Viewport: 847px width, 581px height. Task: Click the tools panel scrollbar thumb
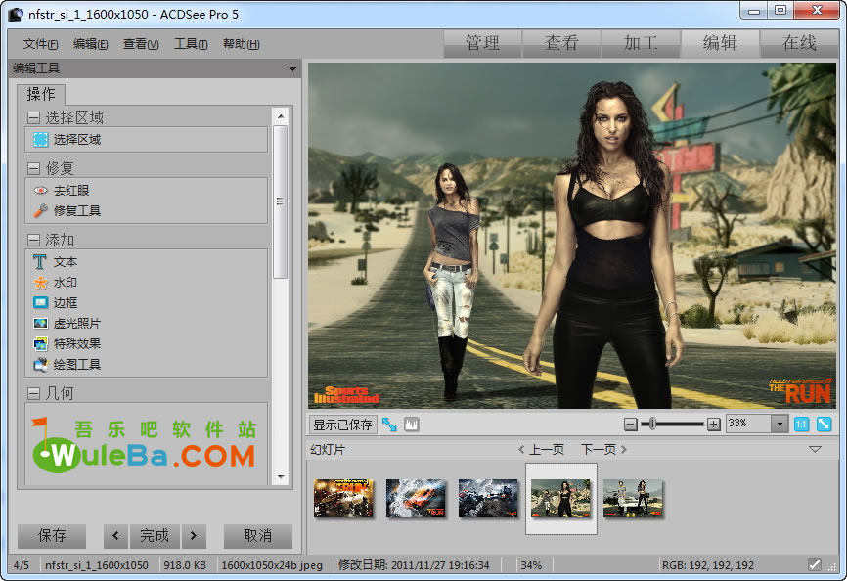(281, 201)
